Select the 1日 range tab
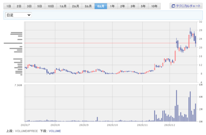206x135 pixels. tap(9, 6)
